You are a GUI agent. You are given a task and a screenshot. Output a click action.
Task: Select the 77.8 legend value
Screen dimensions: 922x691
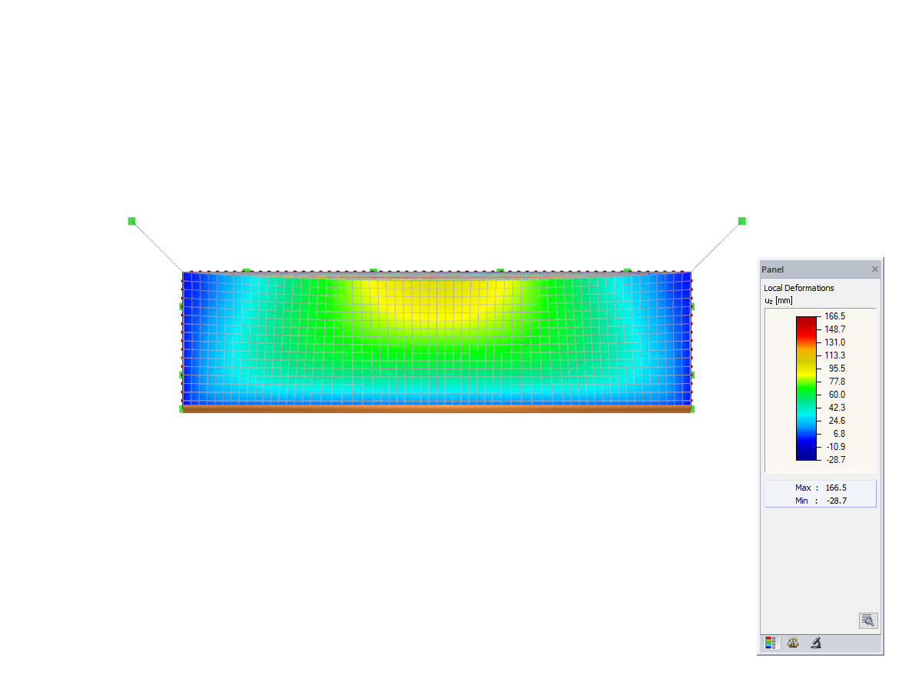[x=837, y=382]
